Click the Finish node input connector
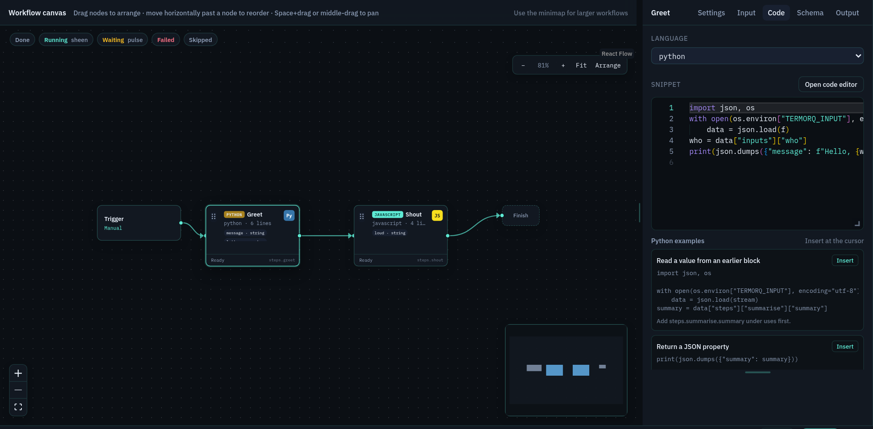The height and width of the screenshot is (429, 873). coord(502,216)
